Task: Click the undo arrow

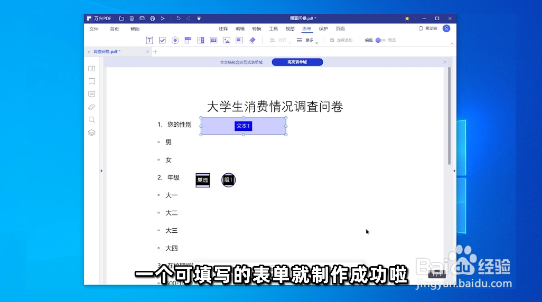Action: click(179, 18)
